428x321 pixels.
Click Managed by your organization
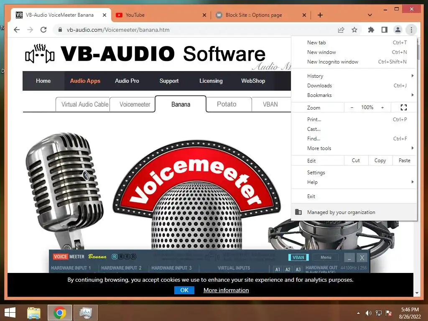[354, 212]
